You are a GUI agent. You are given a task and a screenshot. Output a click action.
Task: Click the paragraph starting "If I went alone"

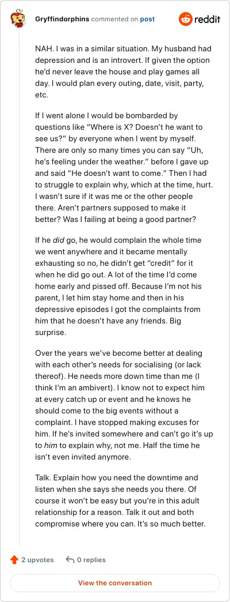[124, 170]
